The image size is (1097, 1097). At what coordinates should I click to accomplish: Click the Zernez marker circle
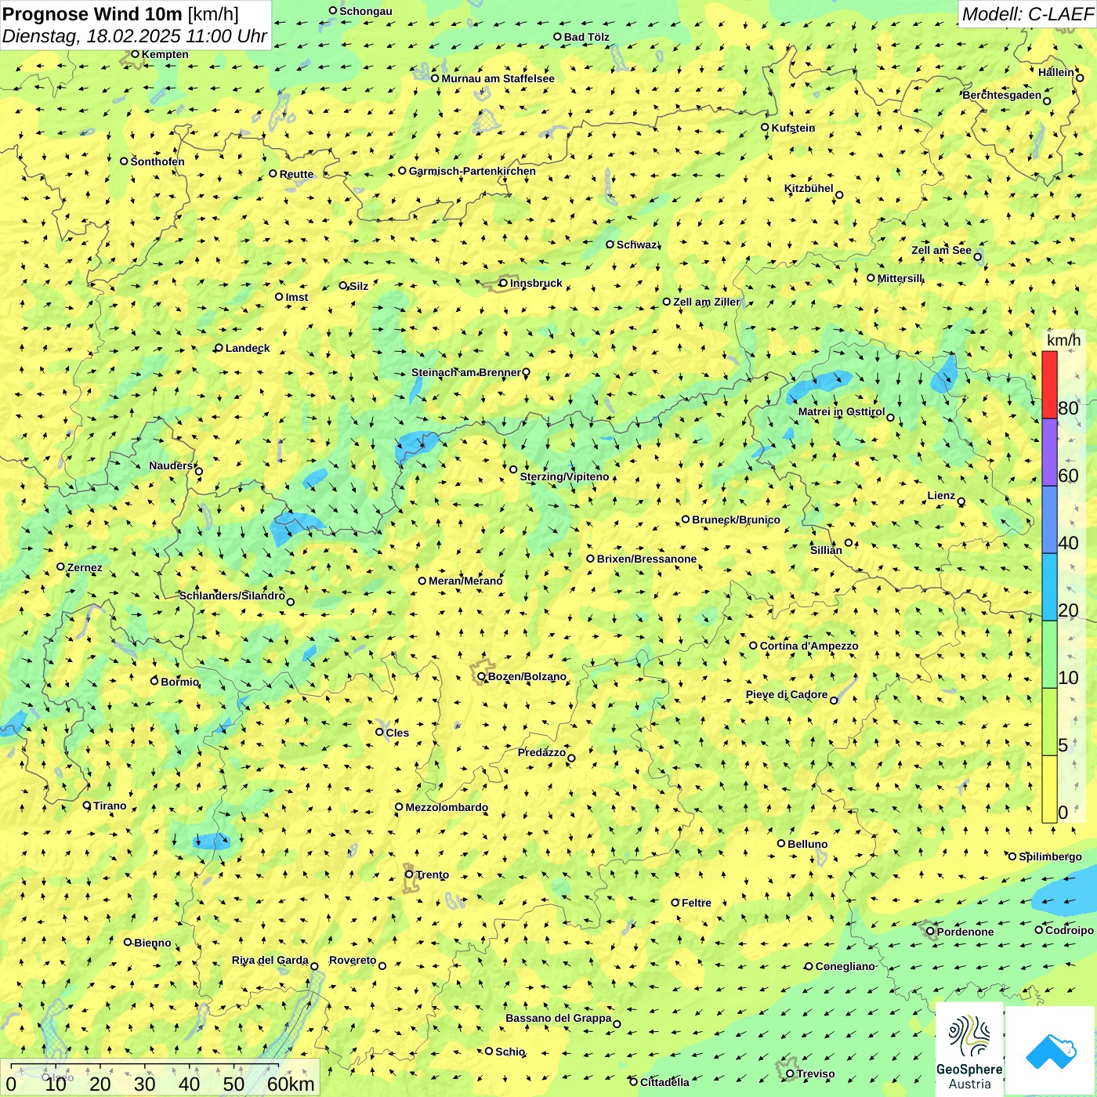[60, 567]
